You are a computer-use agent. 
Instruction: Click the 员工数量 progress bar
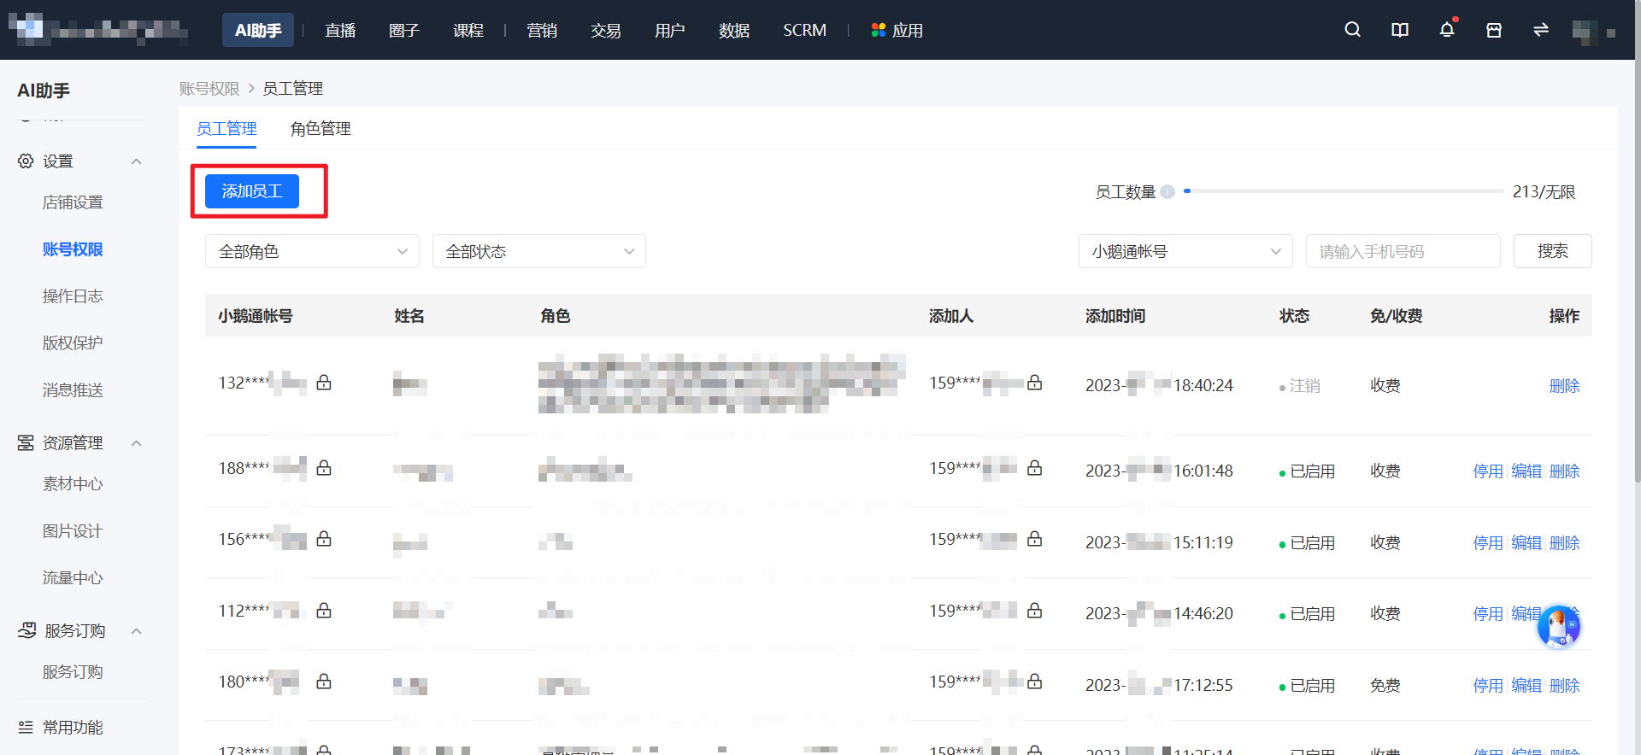pyautogui.click(x=1344, y=191)
